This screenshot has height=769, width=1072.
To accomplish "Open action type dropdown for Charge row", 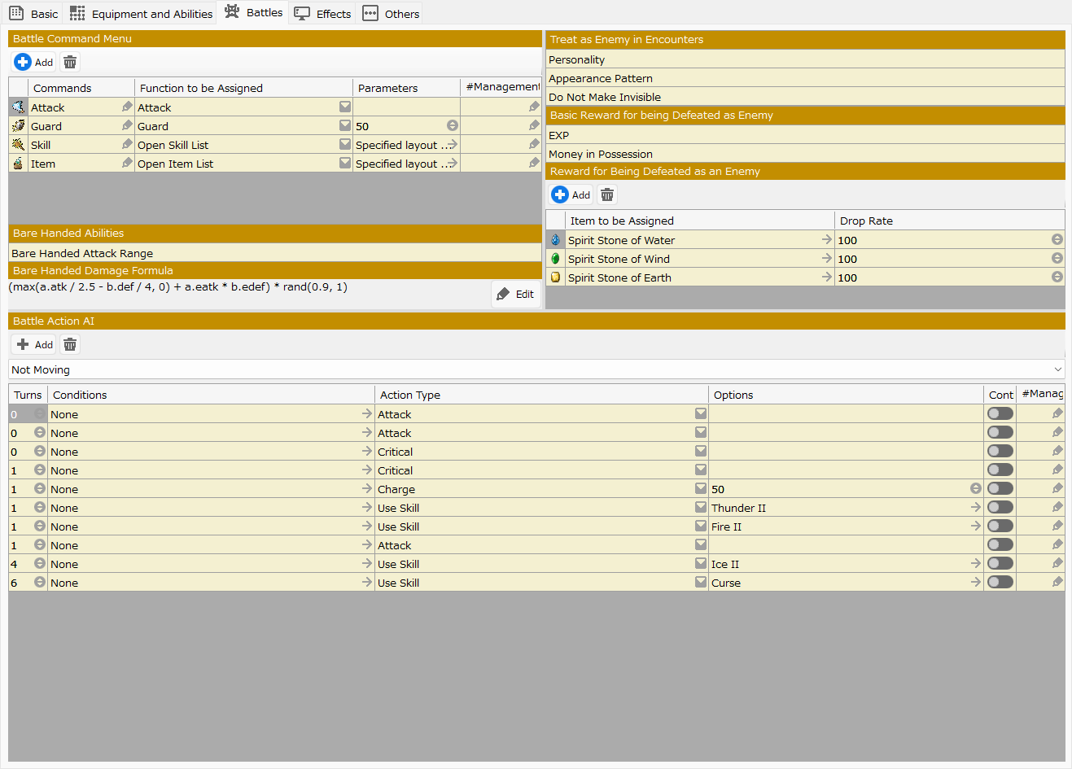I will point(700,489).
